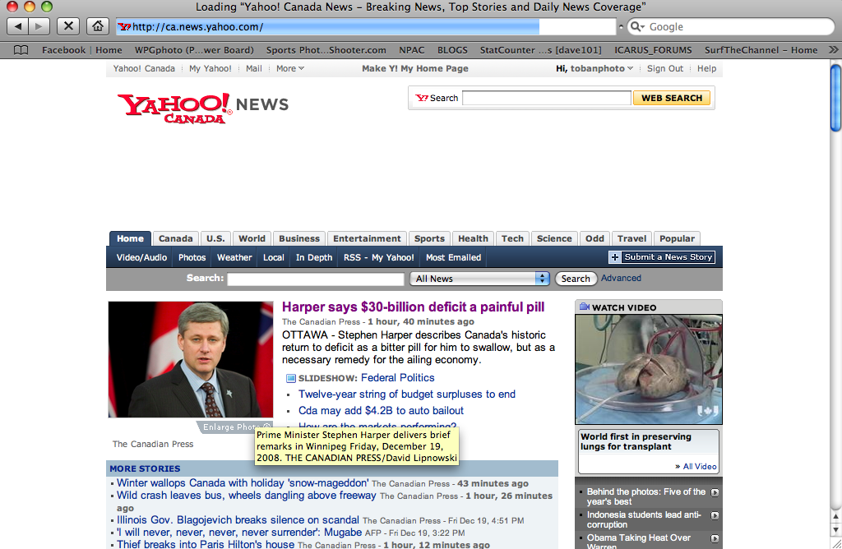Viewport: 842px width, 549px height.
Task: Play the lungs transplant video thumbnail
Action: point(649,370)
